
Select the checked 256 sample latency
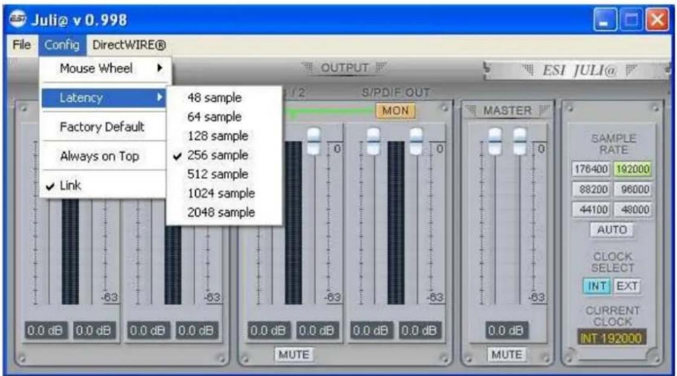coord(224,155)
